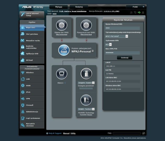Click the wireless SSID name field

[x=122, y=28]
